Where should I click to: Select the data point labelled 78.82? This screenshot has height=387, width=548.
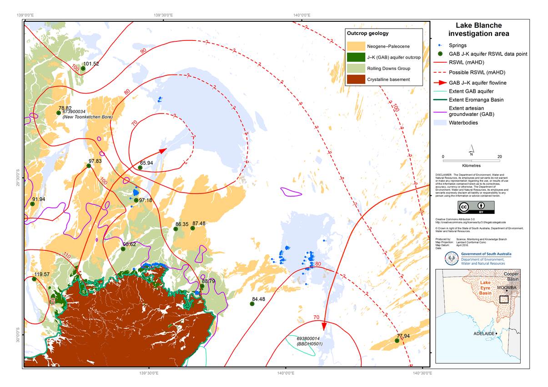pyautogui.click(x=58, y=113)
